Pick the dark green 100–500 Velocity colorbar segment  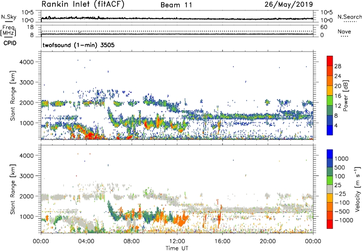330,172
